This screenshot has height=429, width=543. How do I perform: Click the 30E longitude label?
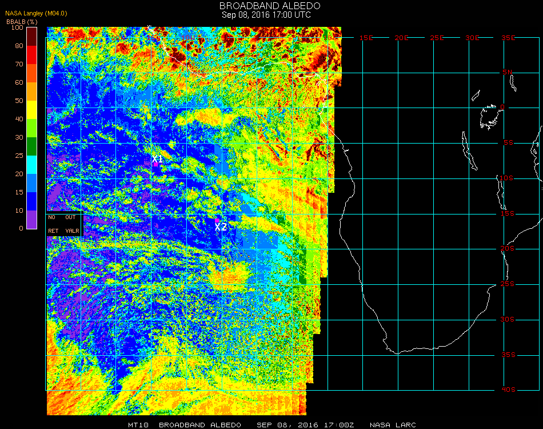[x=472, y=38]
